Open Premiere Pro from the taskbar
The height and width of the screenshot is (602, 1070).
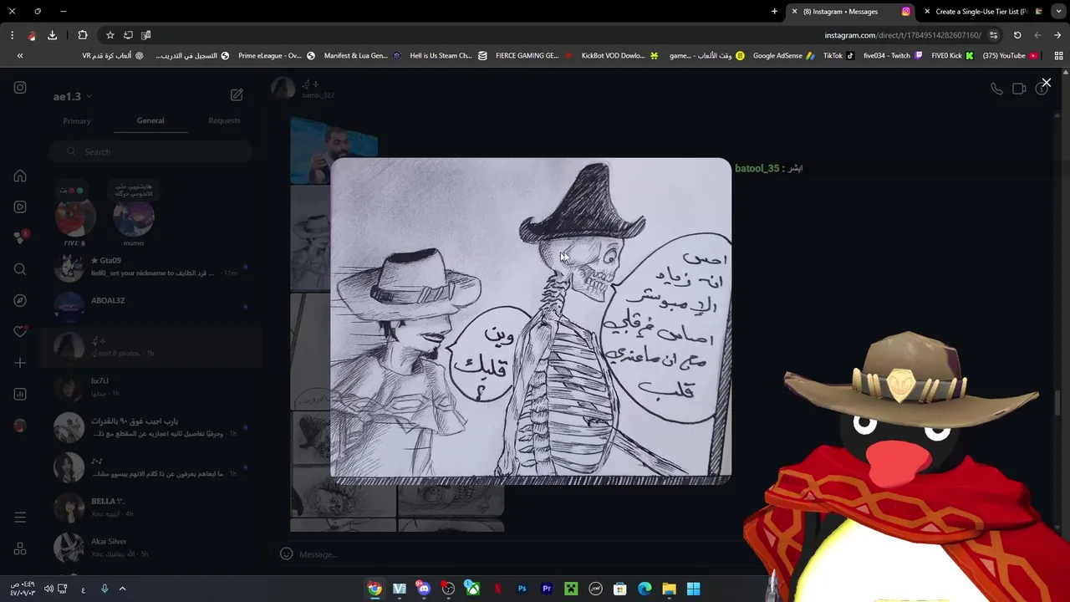[547, 589]
